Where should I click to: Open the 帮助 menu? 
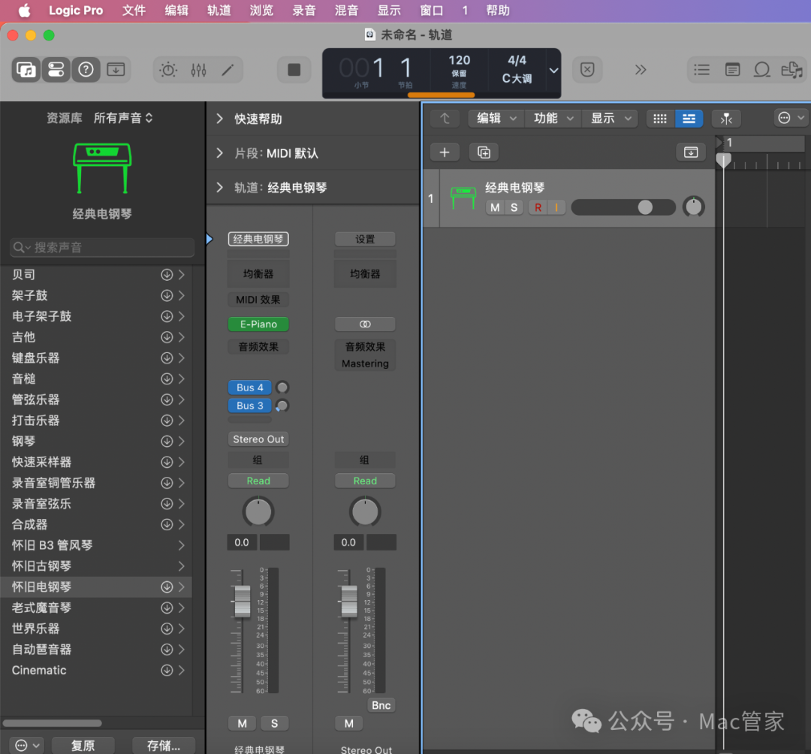click(498, 11)
